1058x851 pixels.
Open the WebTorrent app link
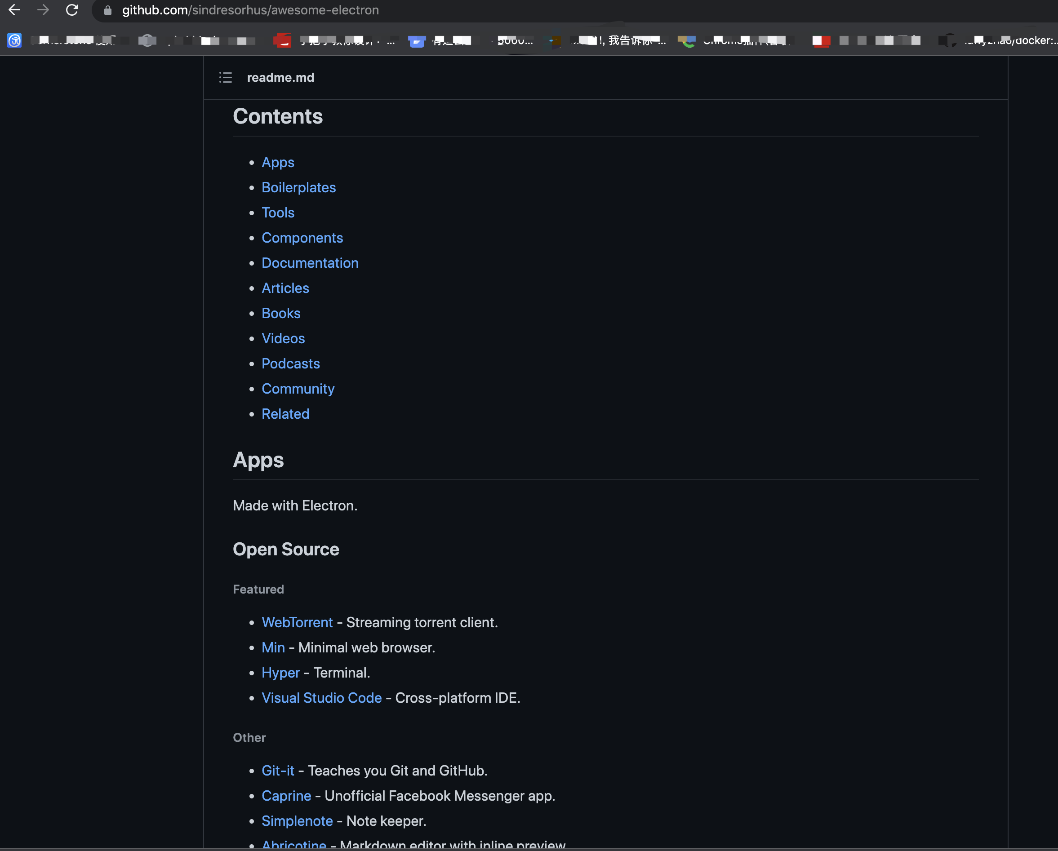tap(297, 622)
